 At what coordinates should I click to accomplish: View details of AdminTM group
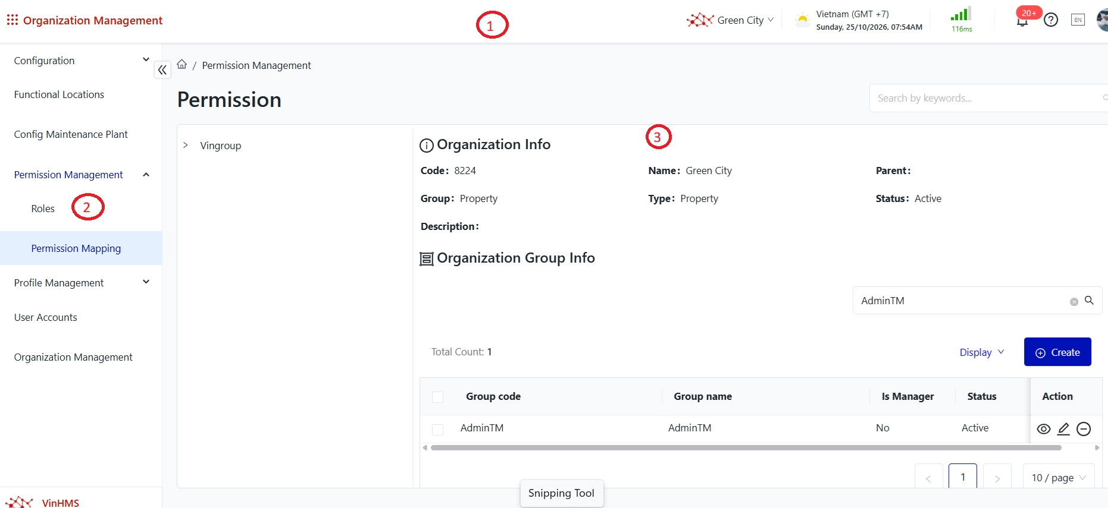pos(1044,429)
